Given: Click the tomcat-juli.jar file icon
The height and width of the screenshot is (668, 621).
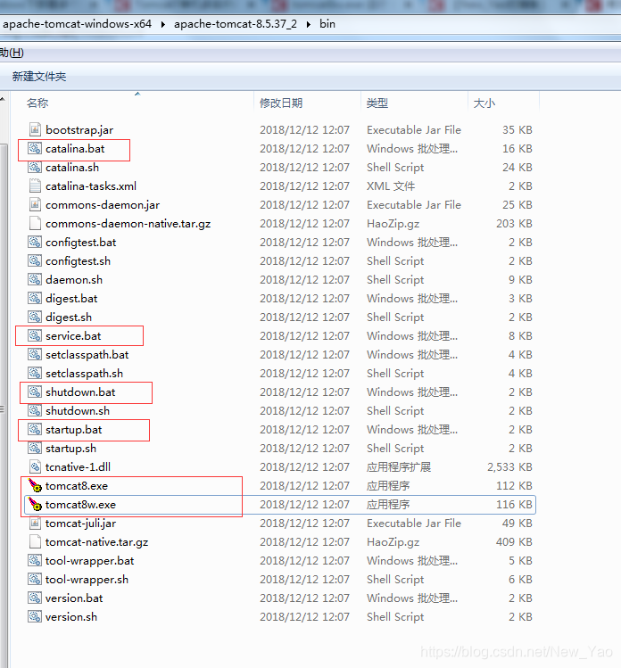Looking at the screenshot, I should click(35, 524).
